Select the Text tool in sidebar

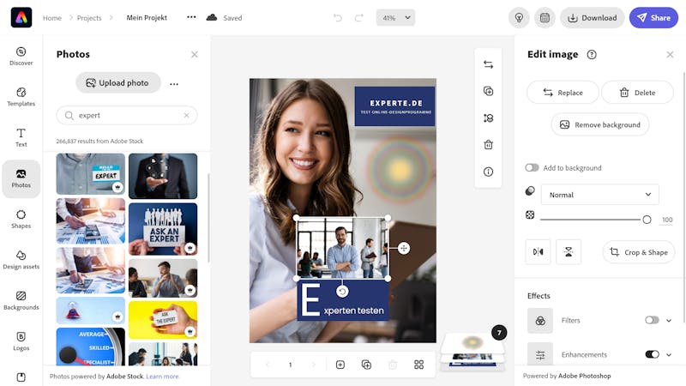21,137
